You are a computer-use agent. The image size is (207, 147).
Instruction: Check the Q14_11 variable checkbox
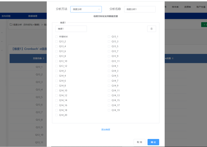(x=109, y=91)
